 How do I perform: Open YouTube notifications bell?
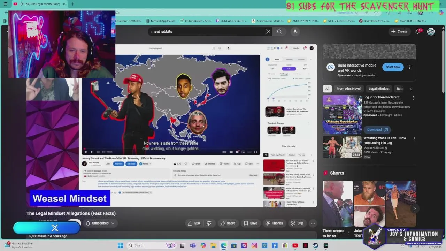coord(418,31)
